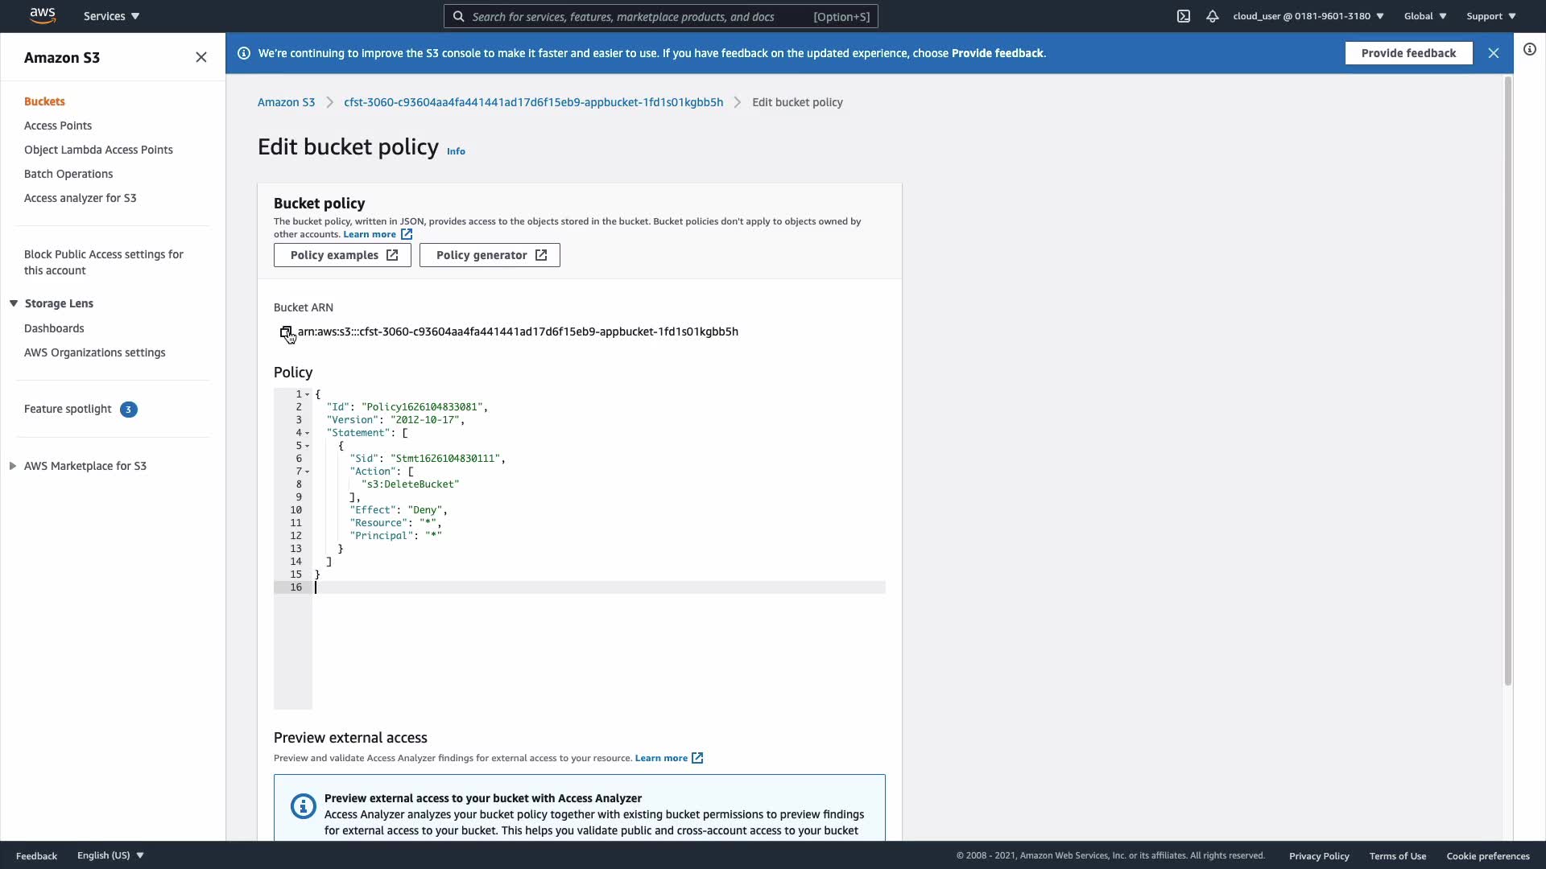Click the Amazon S3 breadcrumb link
The image size is (1546, 869).
point(286,102)
